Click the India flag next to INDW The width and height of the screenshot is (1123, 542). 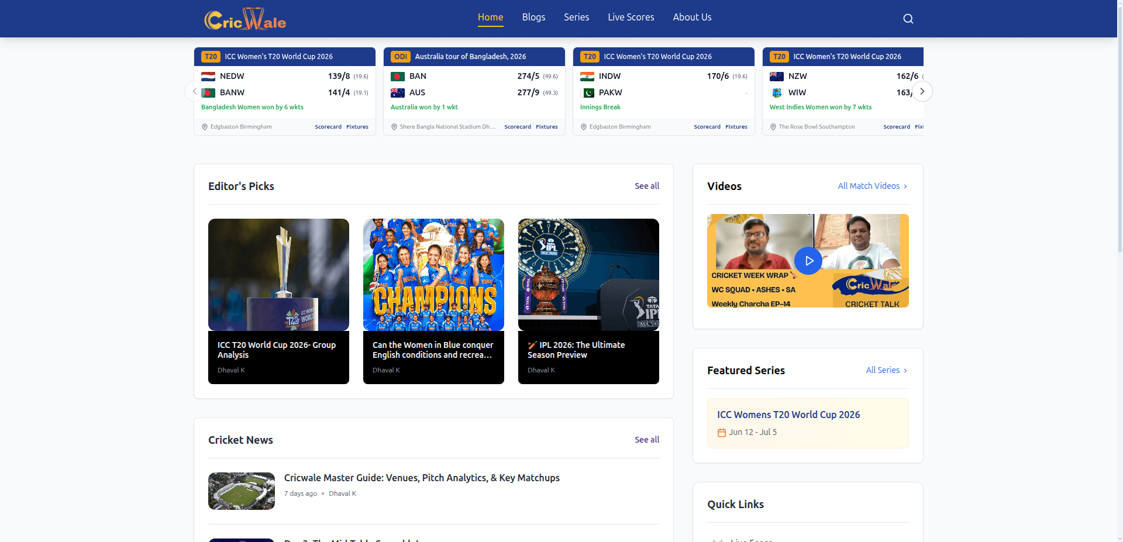point(587,77)
